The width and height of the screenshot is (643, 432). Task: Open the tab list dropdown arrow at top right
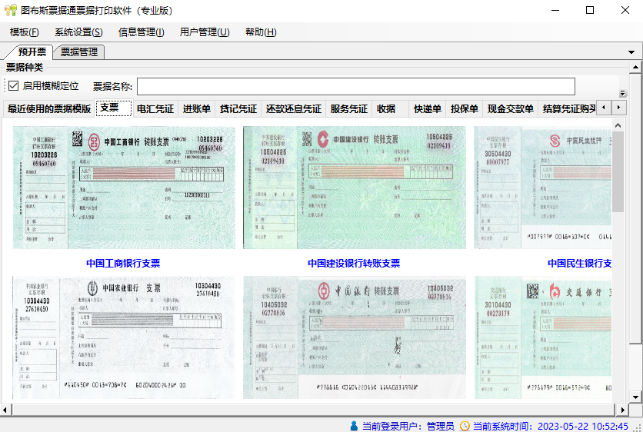click(x=631, y=52)
